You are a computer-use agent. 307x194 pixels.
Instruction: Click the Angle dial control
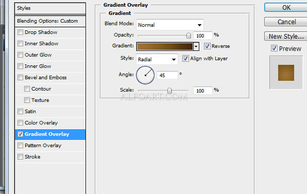(x=145, y=75)
